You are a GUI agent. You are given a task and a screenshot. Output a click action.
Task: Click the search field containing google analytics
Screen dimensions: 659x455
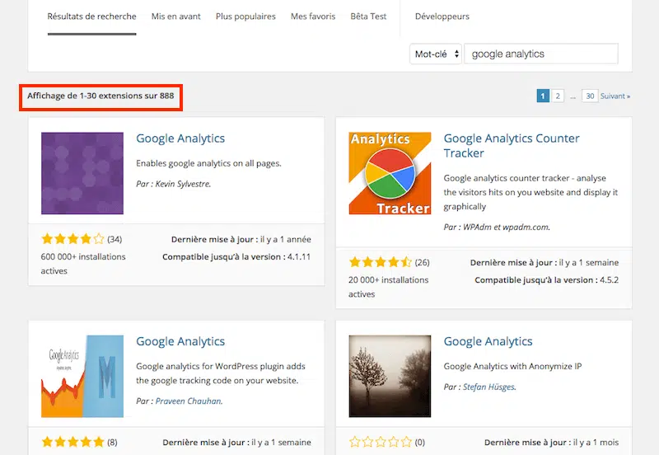(x=540, y=54)
